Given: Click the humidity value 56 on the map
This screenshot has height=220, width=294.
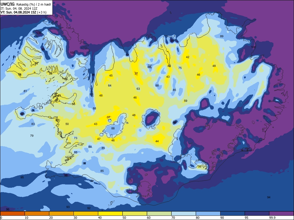Looking at the screenshot, I should [x=200, y=166].
